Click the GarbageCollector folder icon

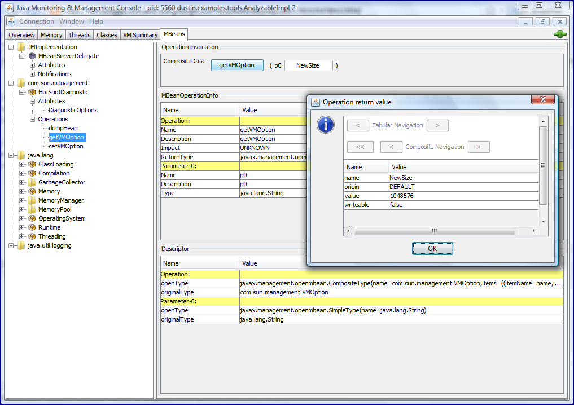coord(32,182)
